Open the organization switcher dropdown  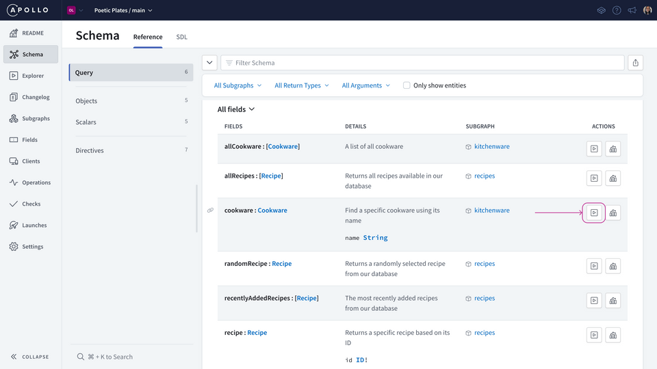[x=75, y=10]
